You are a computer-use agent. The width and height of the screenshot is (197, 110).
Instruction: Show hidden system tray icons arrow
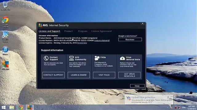click(168, 108)
